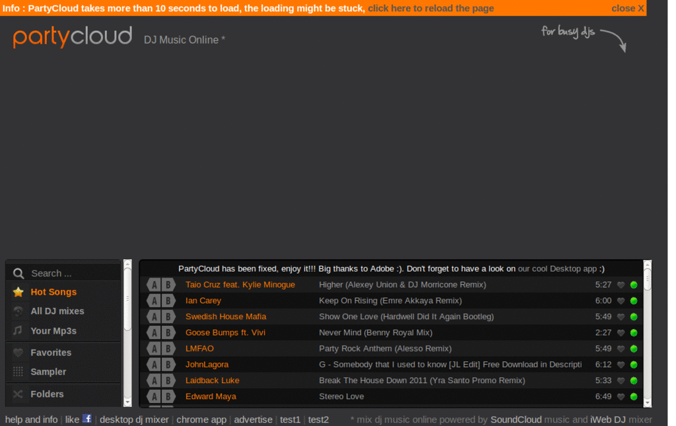The width and height of the screenshot is (676, 426).
Task: Close the orange info banner
Action: pos(628,8)
